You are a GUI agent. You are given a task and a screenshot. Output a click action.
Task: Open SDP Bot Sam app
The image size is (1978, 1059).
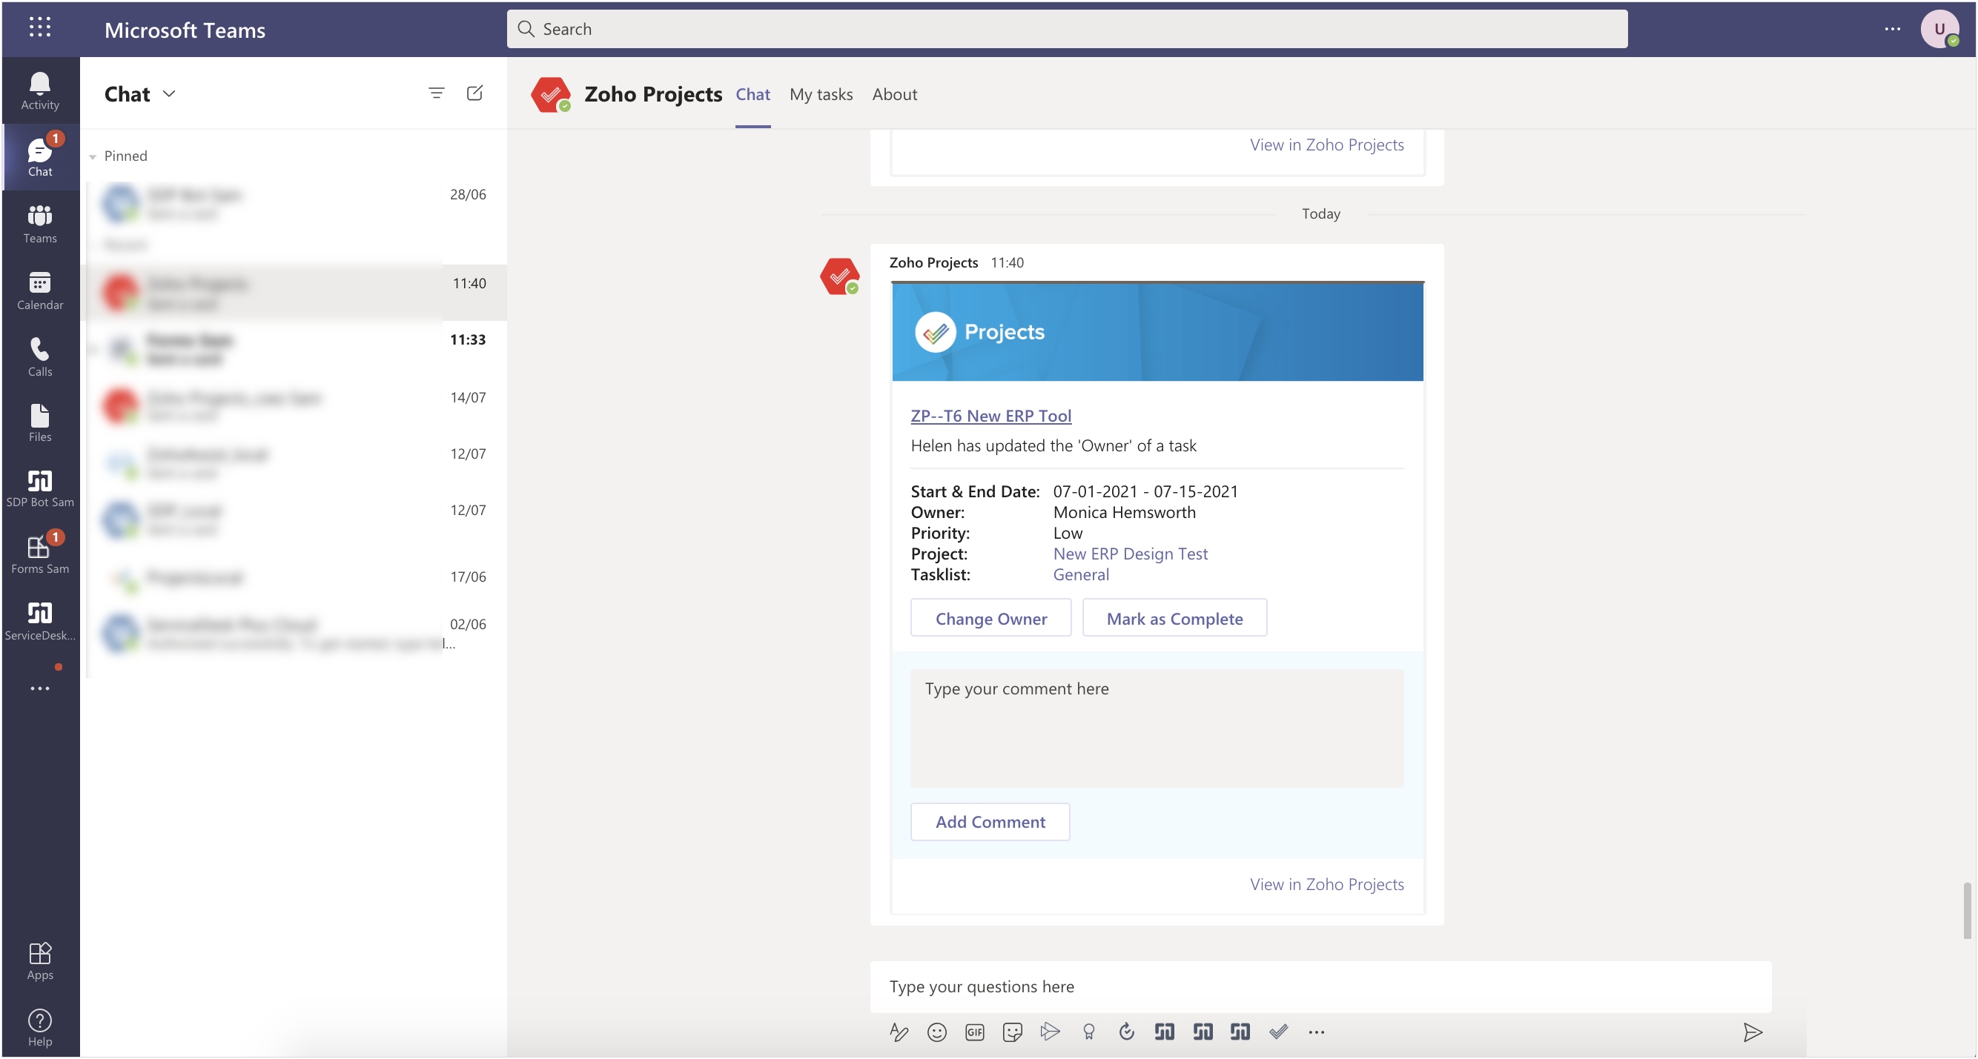pyautogui.click(x=40, y=489)
